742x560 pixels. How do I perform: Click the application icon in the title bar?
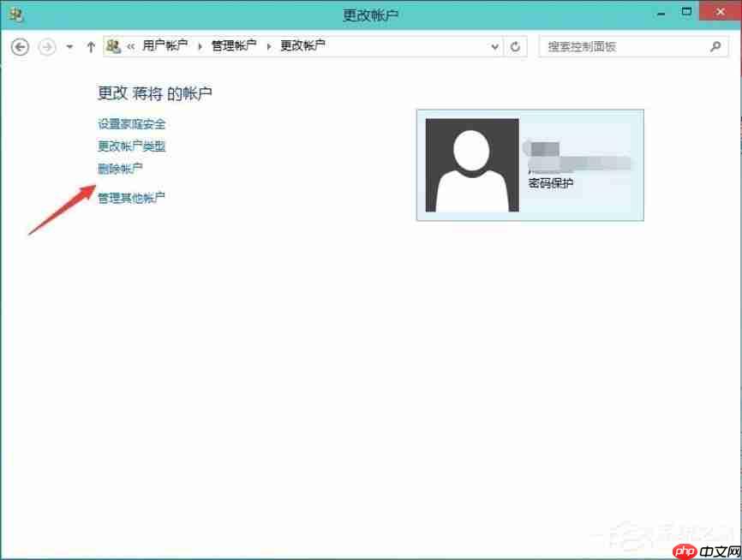[15, 12]
